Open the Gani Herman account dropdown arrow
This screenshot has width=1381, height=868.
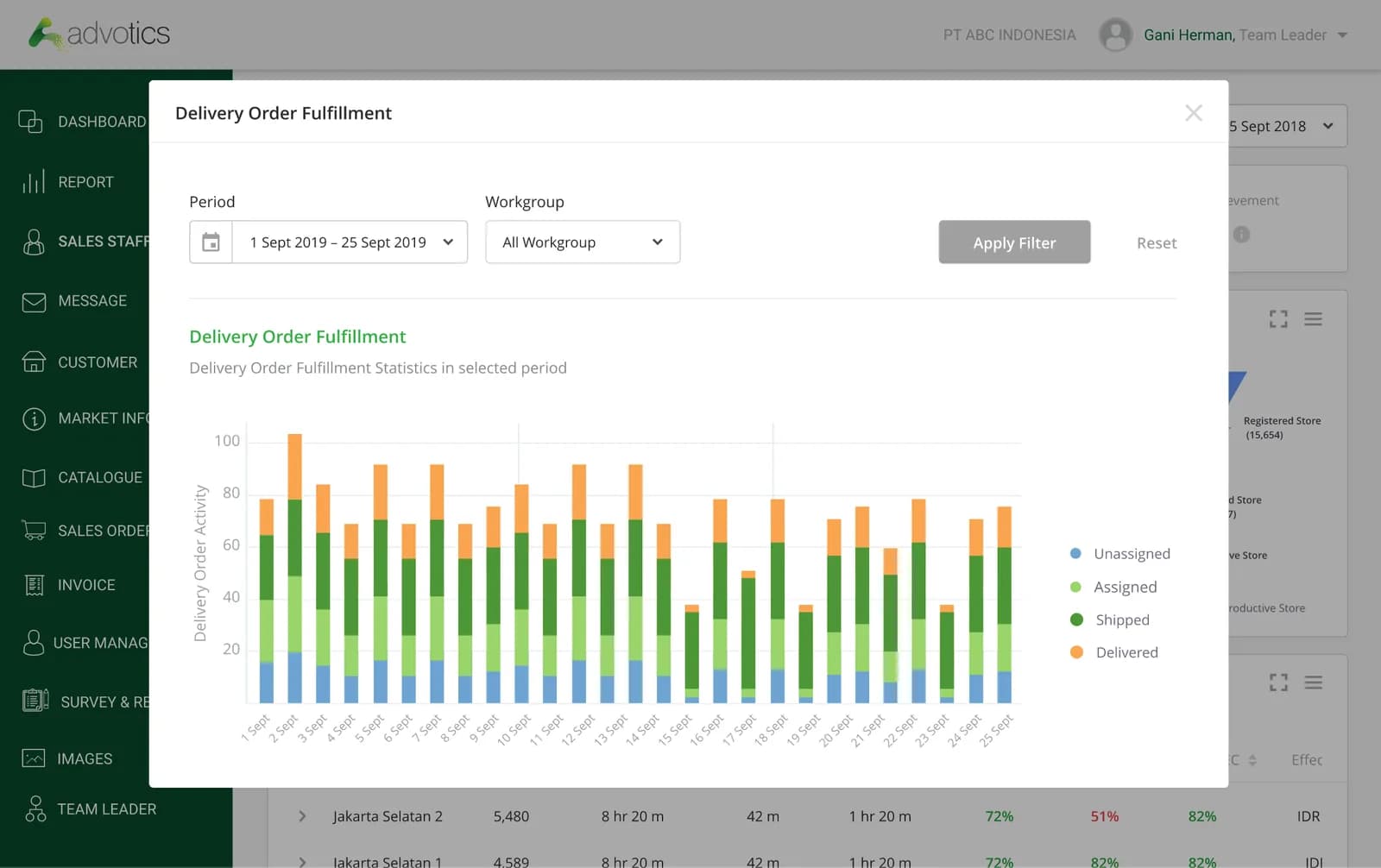pos(1342,35)
